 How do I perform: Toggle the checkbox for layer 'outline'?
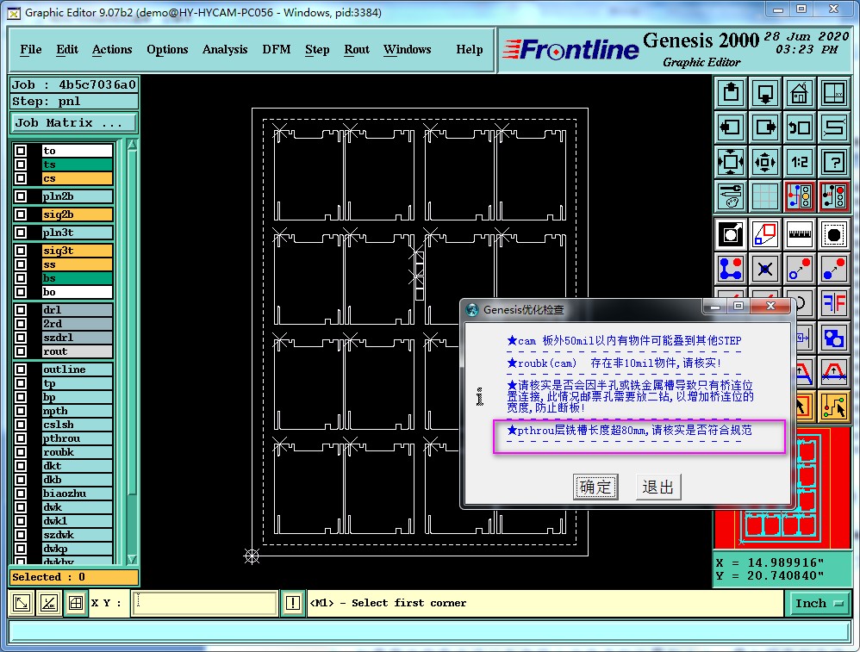click(21, 369)
